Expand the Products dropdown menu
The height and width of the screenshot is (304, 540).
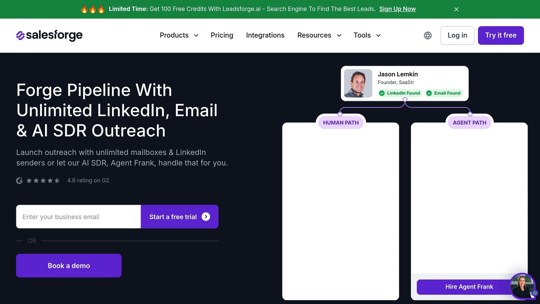coord(179,35)
